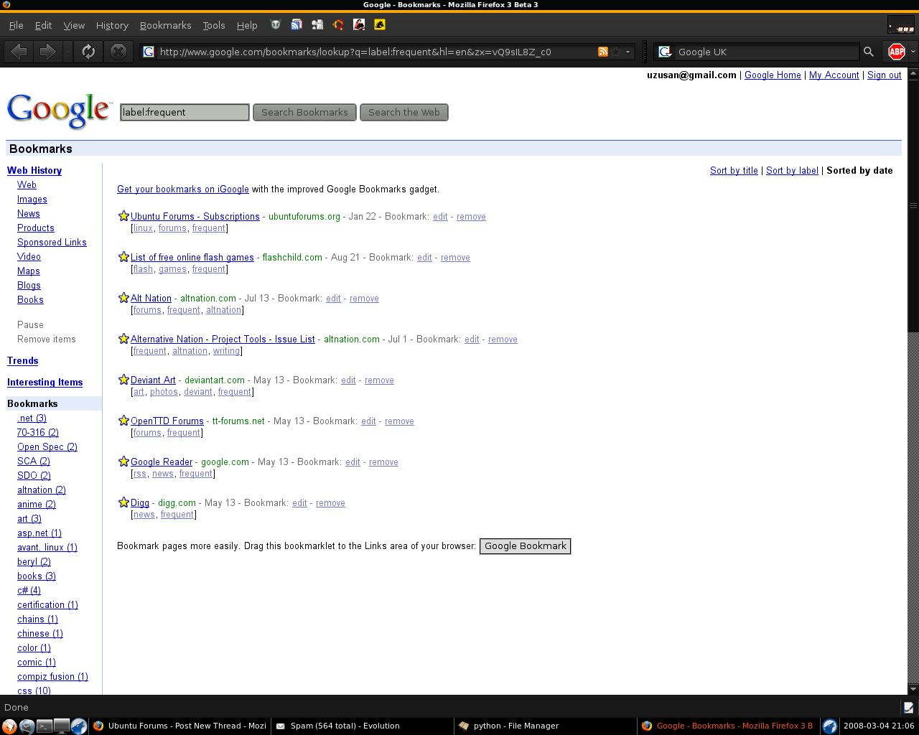The height and width of the screenshot is (735, 919).
Task: Switch to the python - File Manager window
Action: (545, 726)
